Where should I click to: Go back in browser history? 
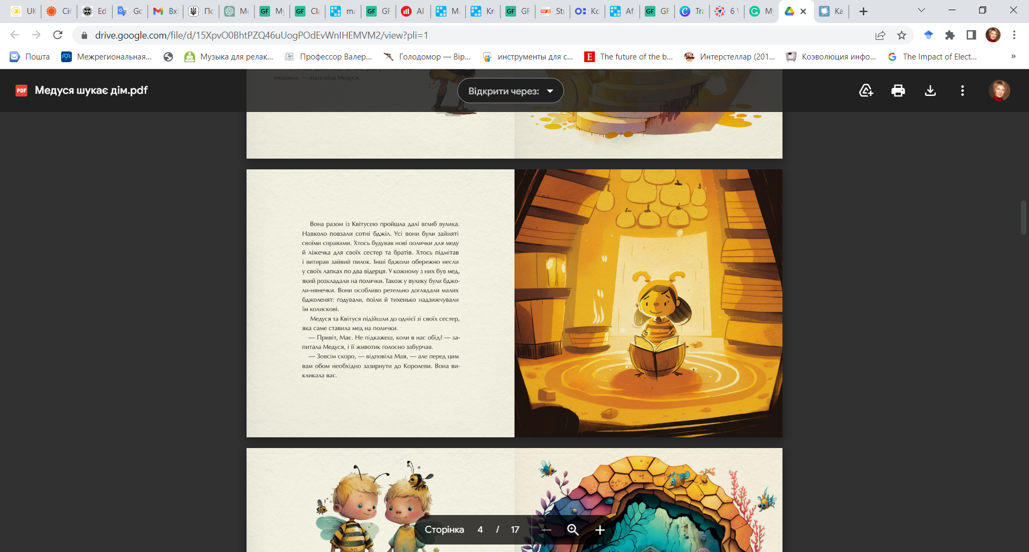(x=14, y=35)
